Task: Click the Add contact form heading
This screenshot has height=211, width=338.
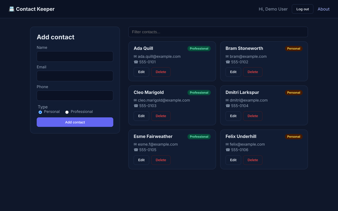Action: point(55,37)
